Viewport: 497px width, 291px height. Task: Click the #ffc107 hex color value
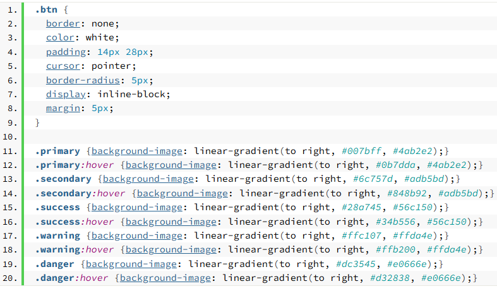click(x=364, y=235)
